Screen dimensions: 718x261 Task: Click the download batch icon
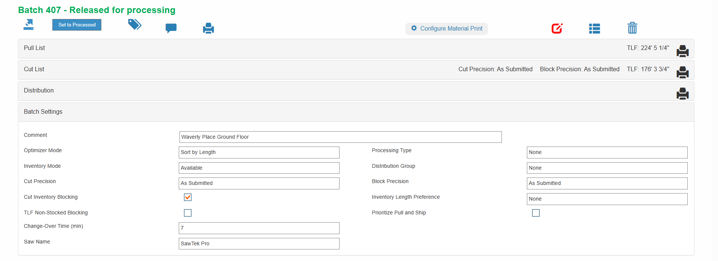tap(28, 25)
